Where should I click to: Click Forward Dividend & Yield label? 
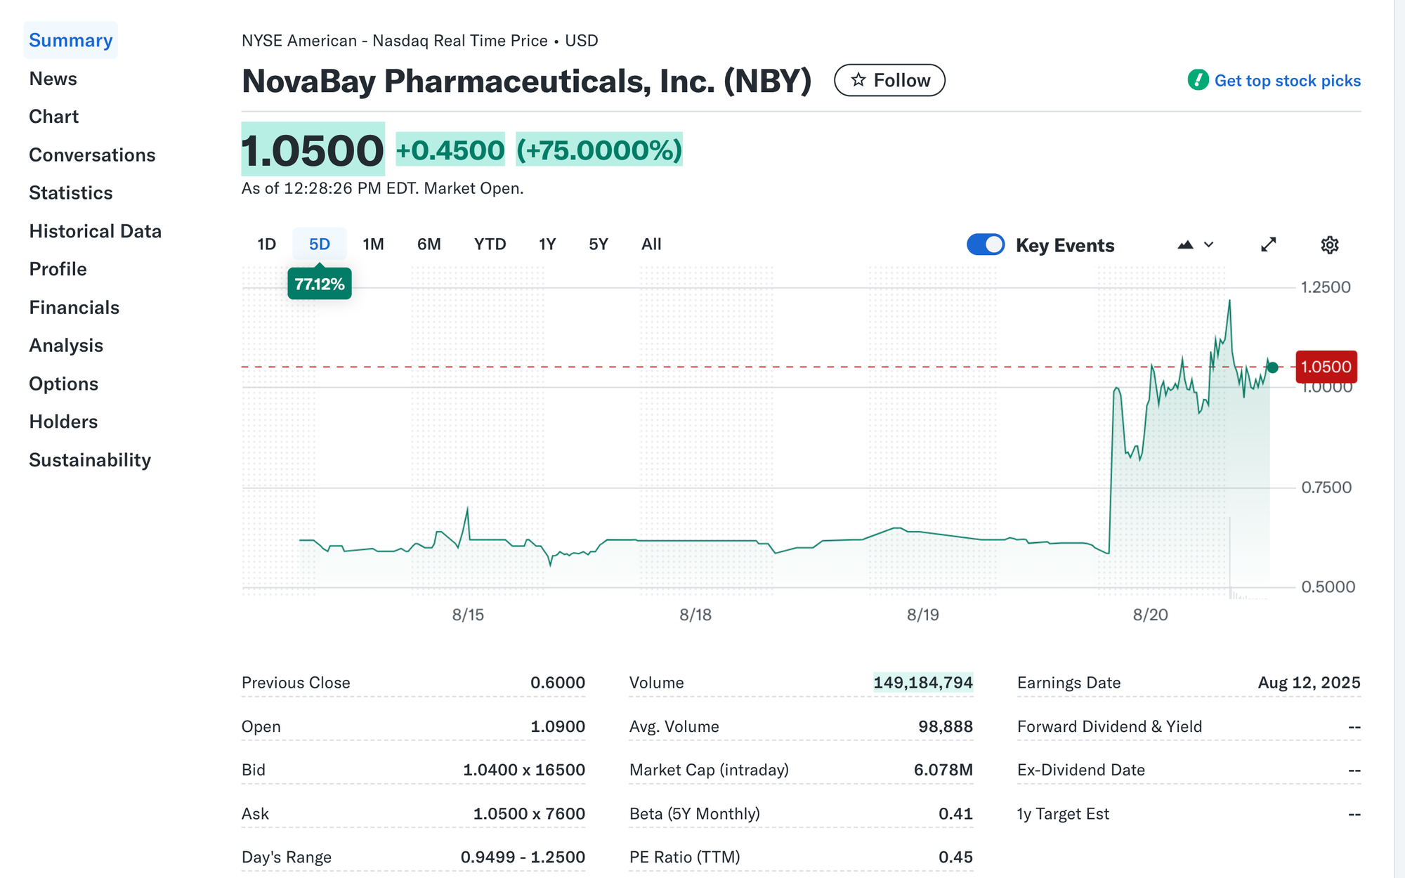click(1109, 726)
